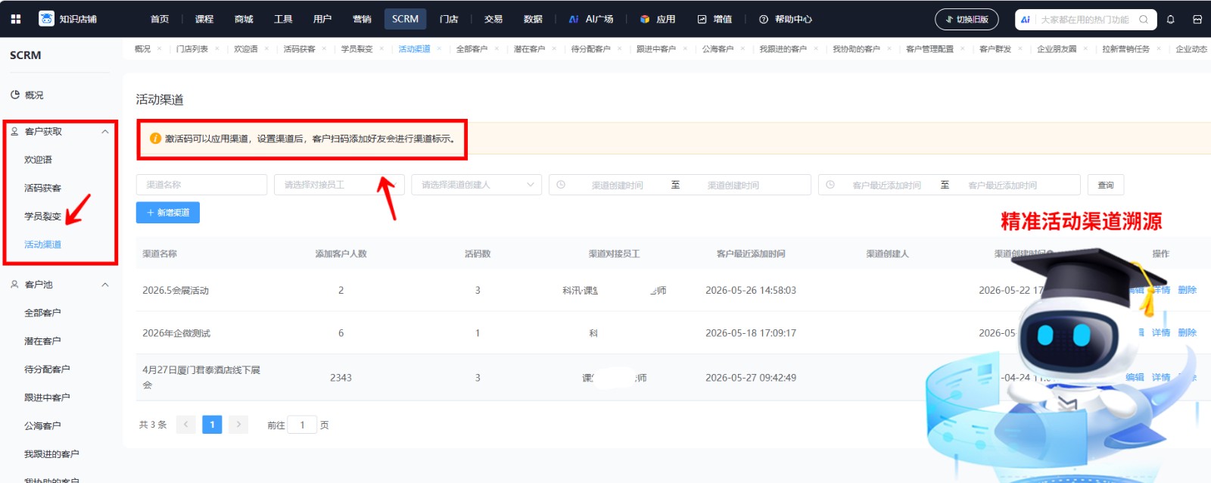The width and height of the screenshot is (1211, 483).
Task: Go to previous page in pagination
Action: click(185, 425)
